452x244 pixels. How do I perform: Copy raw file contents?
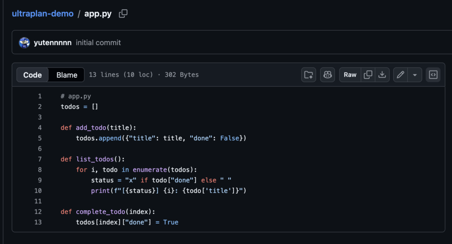[368, 75]
